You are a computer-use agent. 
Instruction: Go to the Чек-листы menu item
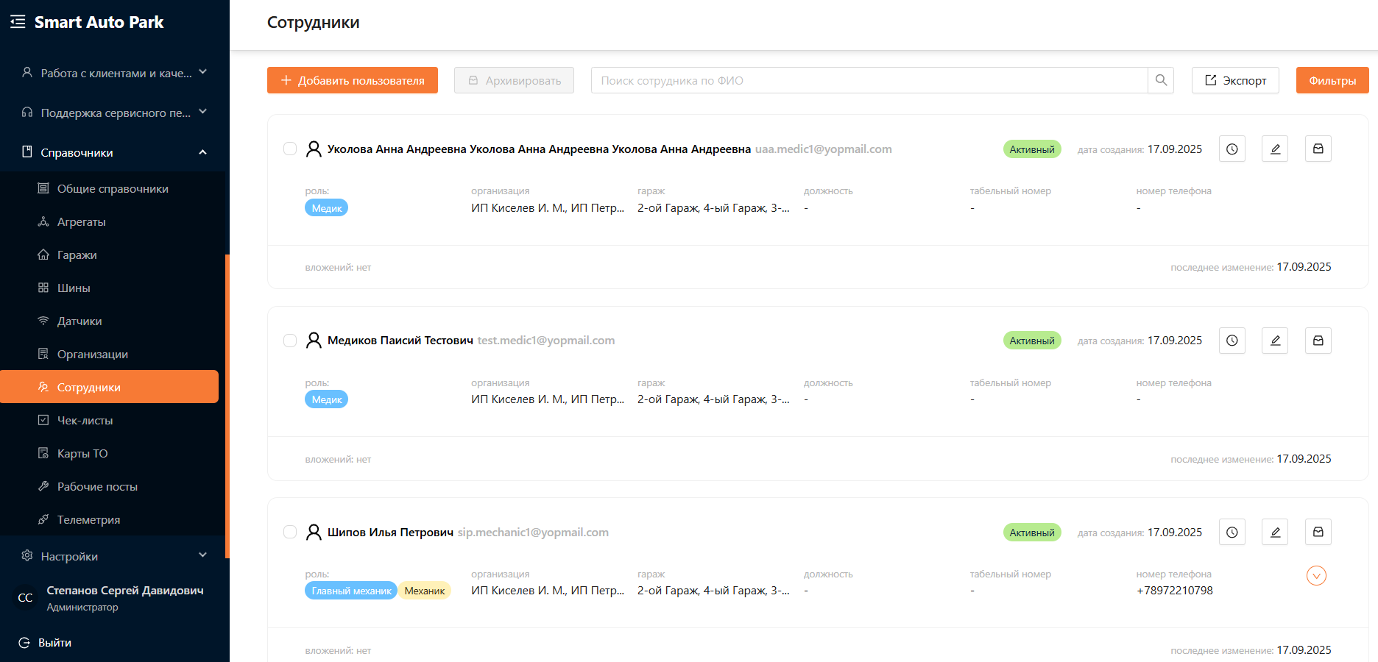pos(85,421)
